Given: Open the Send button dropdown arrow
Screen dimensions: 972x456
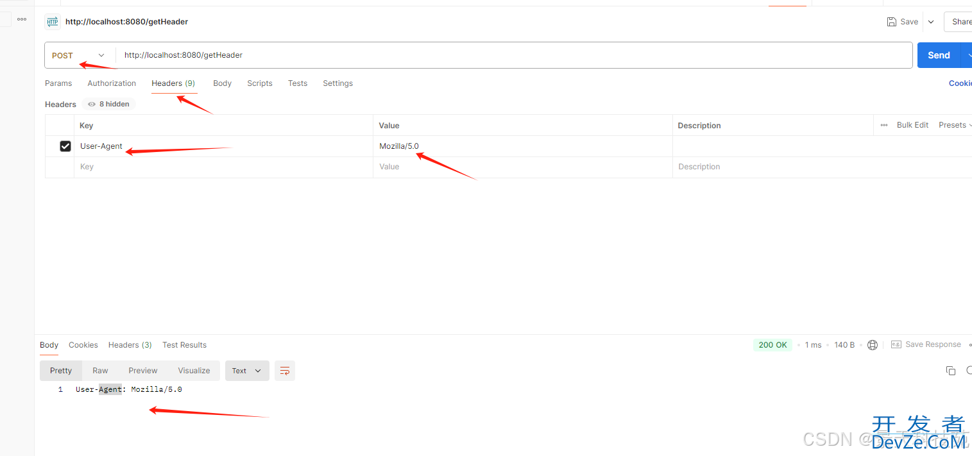Looking at the screenshot, I should click(x=966, y=55).
